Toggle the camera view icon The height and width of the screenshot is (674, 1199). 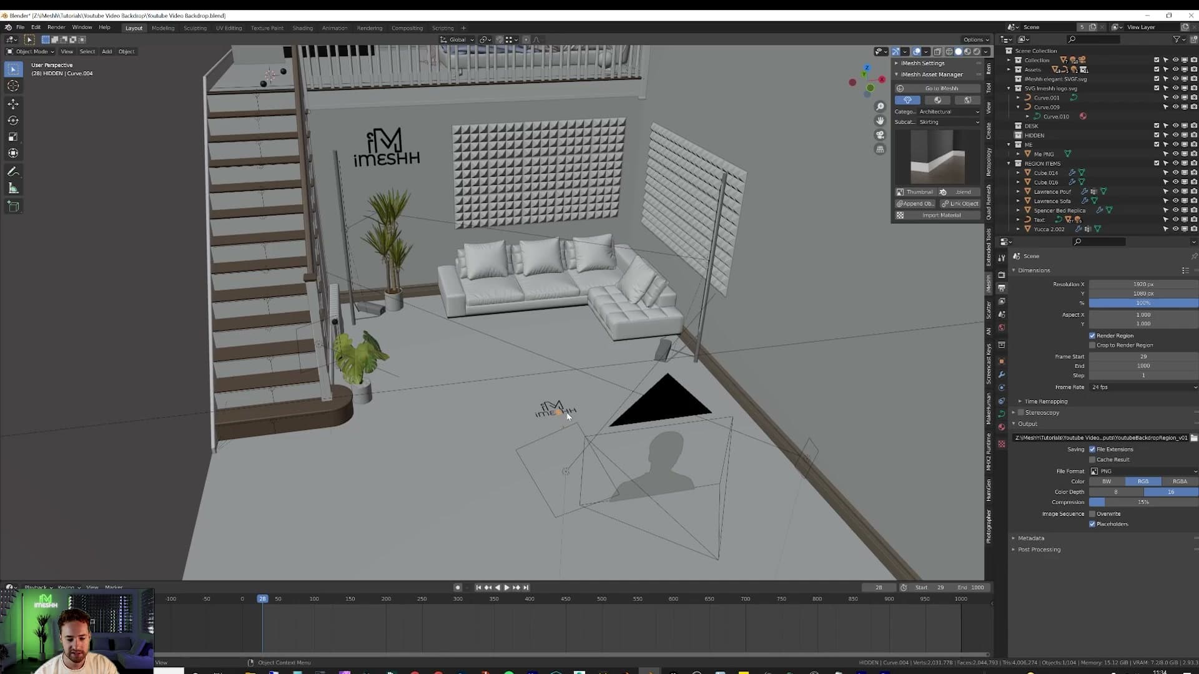pos(880,135)
